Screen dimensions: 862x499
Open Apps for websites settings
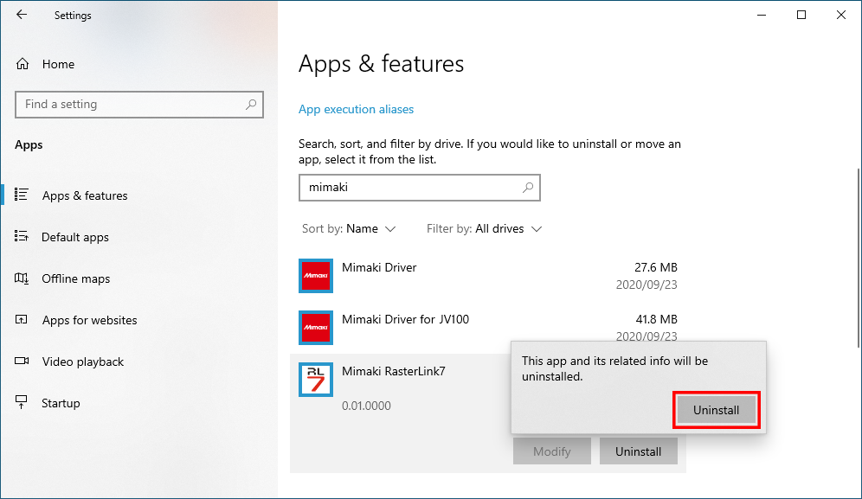(x=89, y=320)
